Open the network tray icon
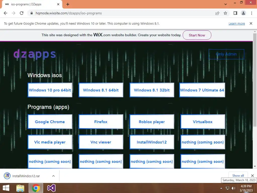The width and height of the screenshot is (257, 193). point(227,188)
